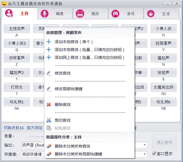The width and height of the screenshot is (183, 162).
Task: Toggle the 窗口置顶 checkbox
Action: [x=154, y=154]
